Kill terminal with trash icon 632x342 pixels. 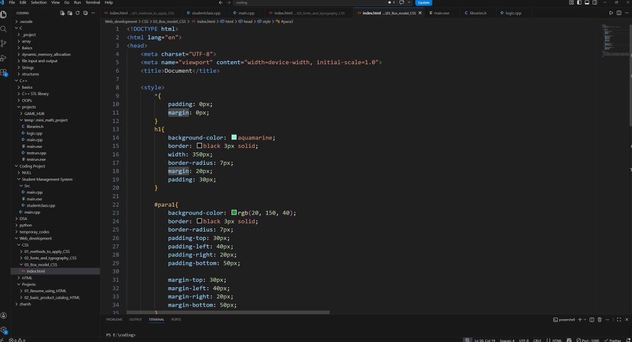click(x=599, y=319)
